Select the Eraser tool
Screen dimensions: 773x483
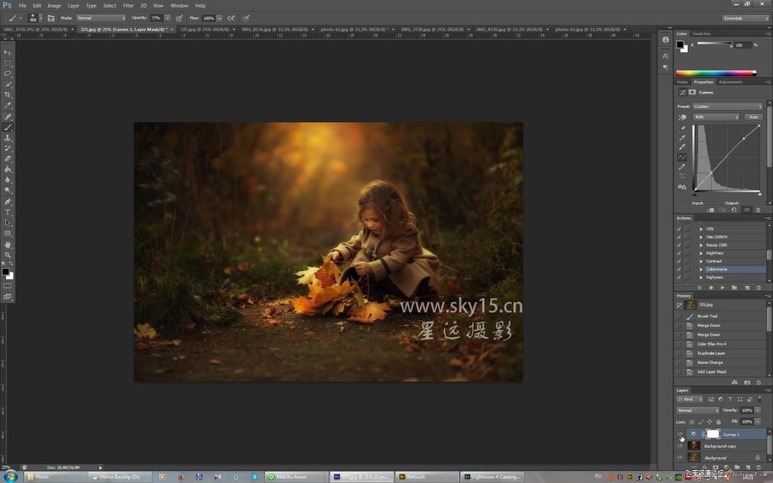(8, 158)
